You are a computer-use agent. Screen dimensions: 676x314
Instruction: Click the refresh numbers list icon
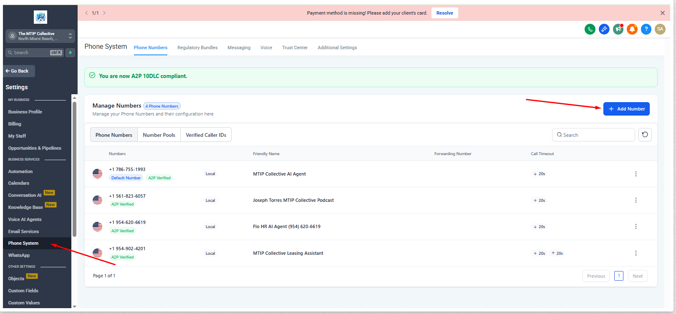point(645,135)
